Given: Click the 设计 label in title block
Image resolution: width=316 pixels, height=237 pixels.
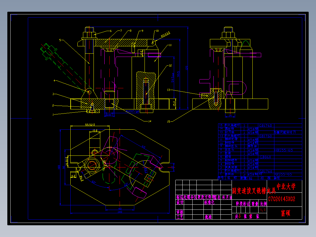Looking at the screenshot, I should coord(180,202).
